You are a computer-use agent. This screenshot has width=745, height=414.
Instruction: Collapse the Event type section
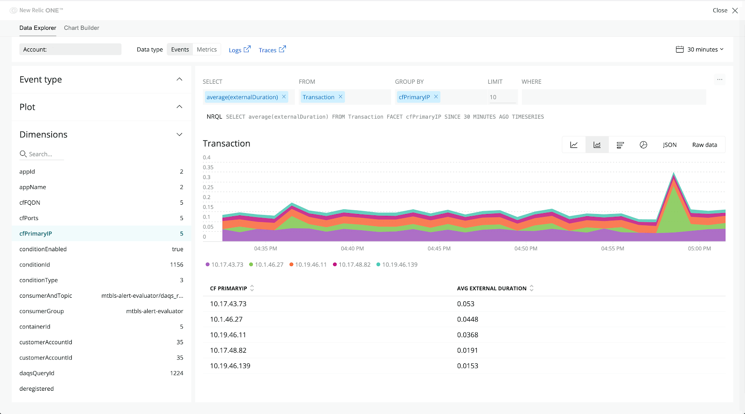(179, 80)
